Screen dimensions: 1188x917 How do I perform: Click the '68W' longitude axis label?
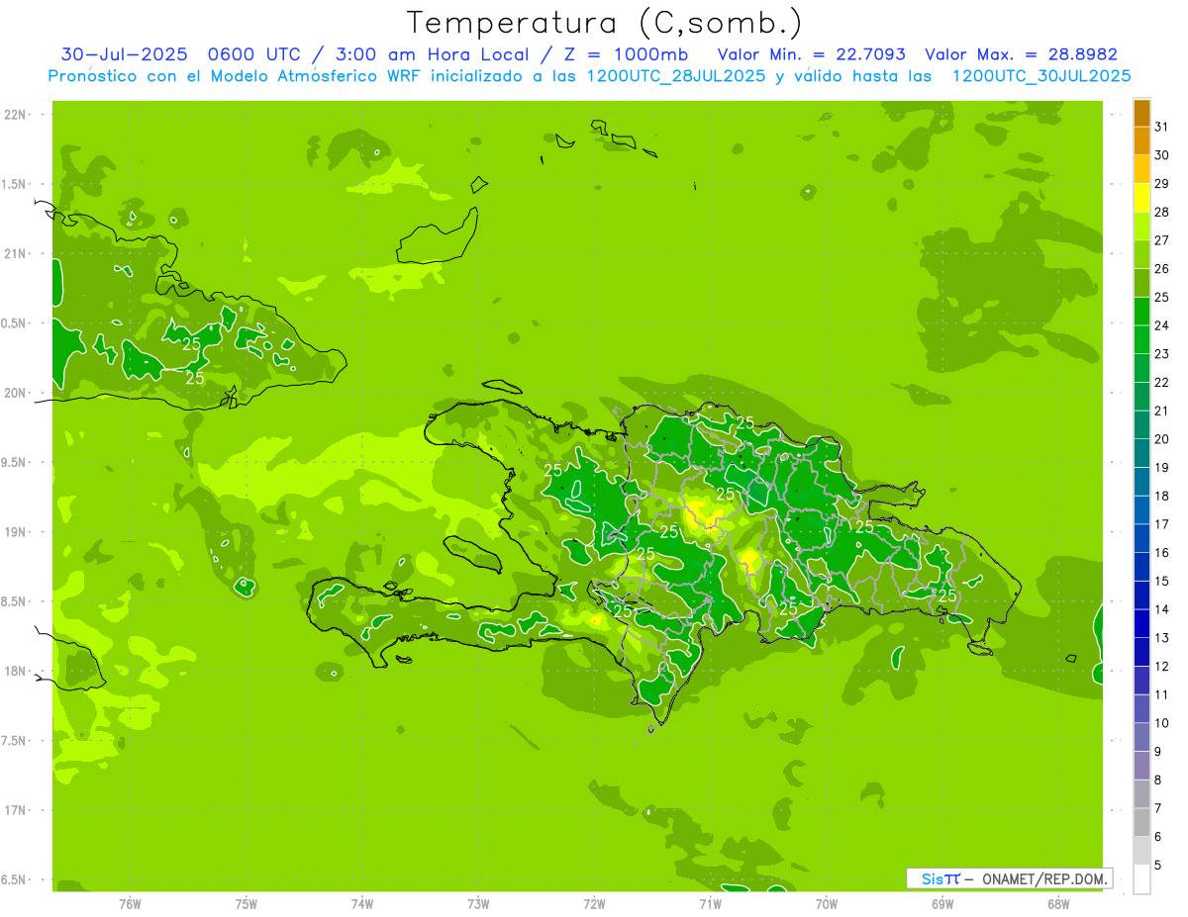pyautogui.click(x=1058, y=903)
